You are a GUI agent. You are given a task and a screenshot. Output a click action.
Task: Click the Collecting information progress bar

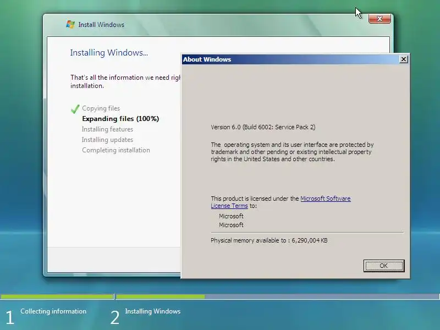pyautogui.click(x=57, y=296)
